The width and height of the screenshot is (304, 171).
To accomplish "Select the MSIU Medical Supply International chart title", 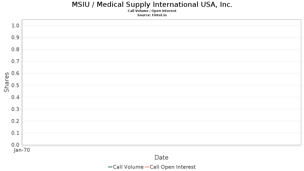I will click(152, 5).
